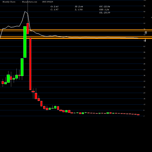Click the 81 price axis label
This screenshot has width=152, height=152.
click(x=144, y=23)
